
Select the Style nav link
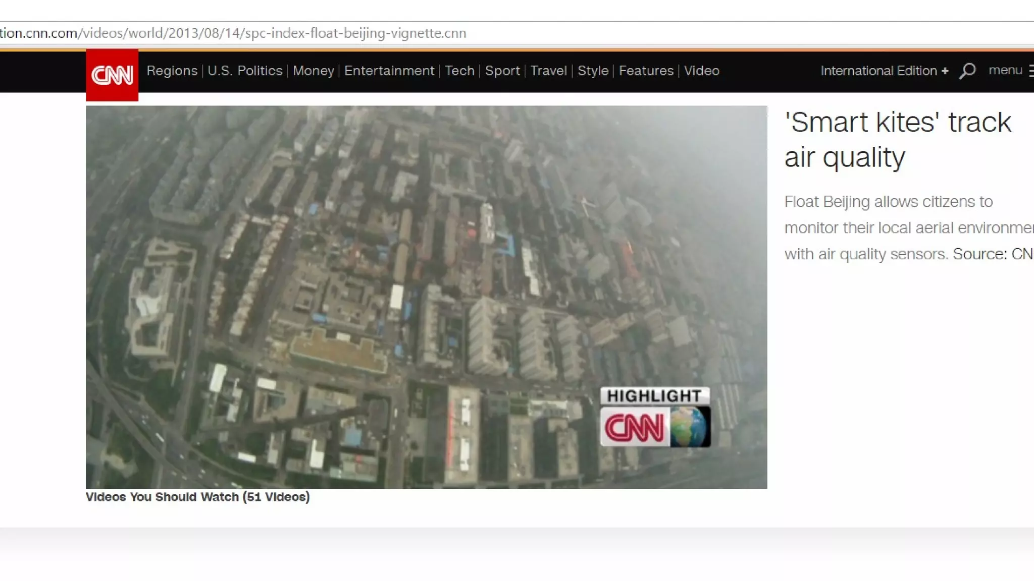pyautogui.click(x=593, y=71)
